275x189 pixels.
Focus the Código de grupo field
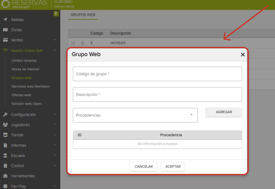click(x=157, y=74)
